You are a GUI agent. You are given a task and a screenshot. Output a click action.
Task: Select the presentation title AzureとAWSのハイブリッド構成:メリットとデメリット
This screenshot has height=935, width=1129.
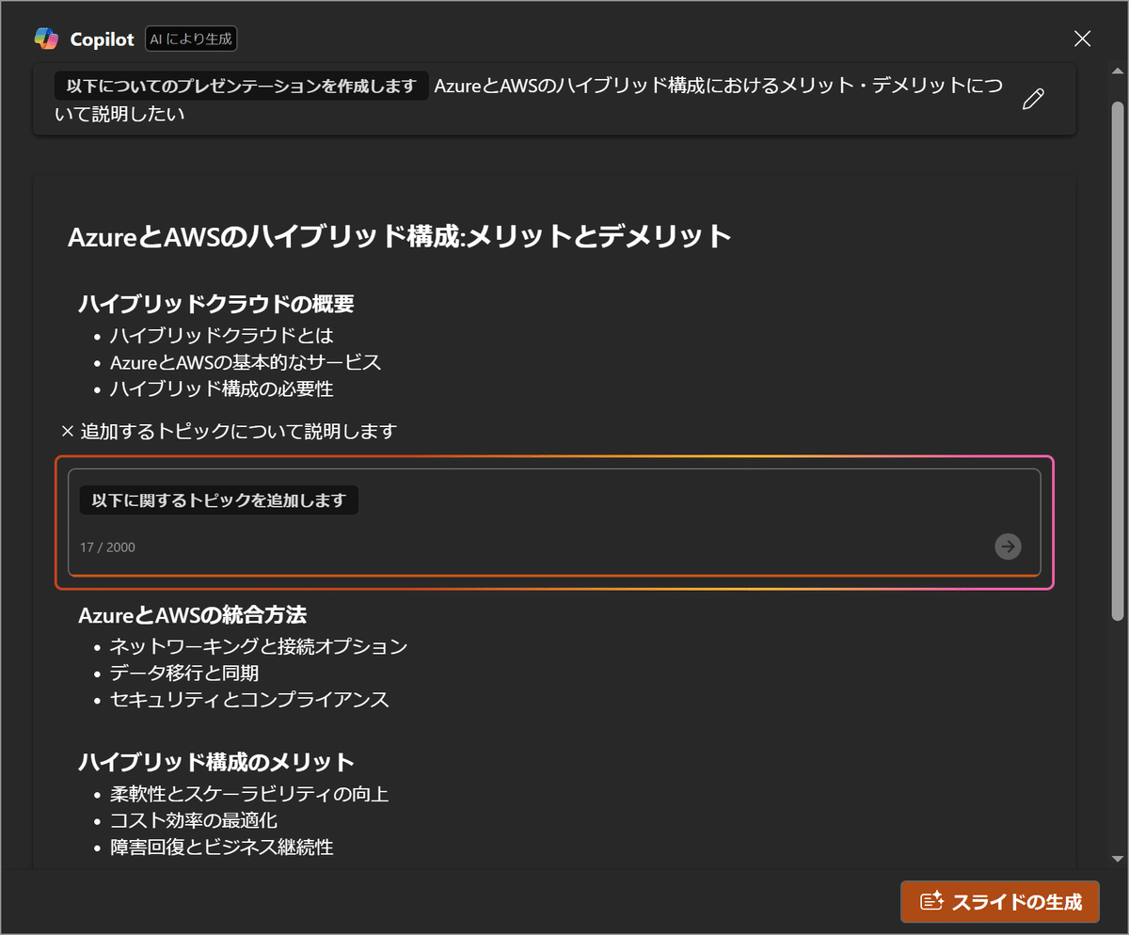(x=400, y=235)
